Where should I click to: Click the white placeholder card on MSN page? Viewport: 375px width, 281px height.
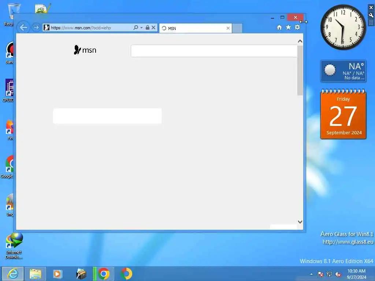107,116
